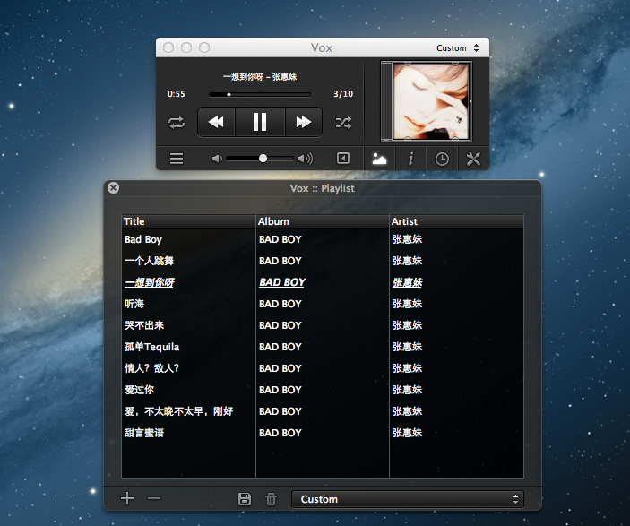Click artist cell of Bad Boy row
630x526 pixels.
[x=407, y=239]
